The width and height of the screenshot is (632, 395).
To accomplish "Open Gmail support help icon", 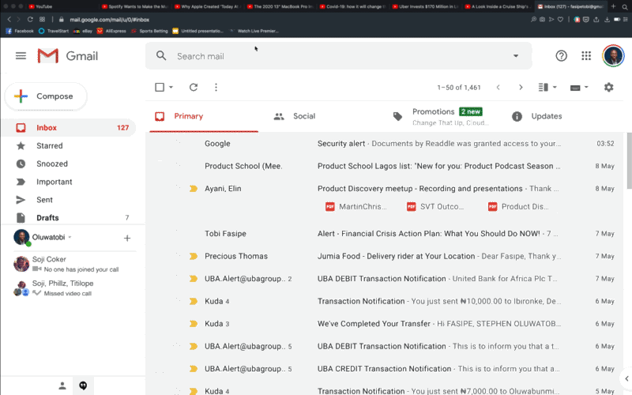I will tap(561, 56).
